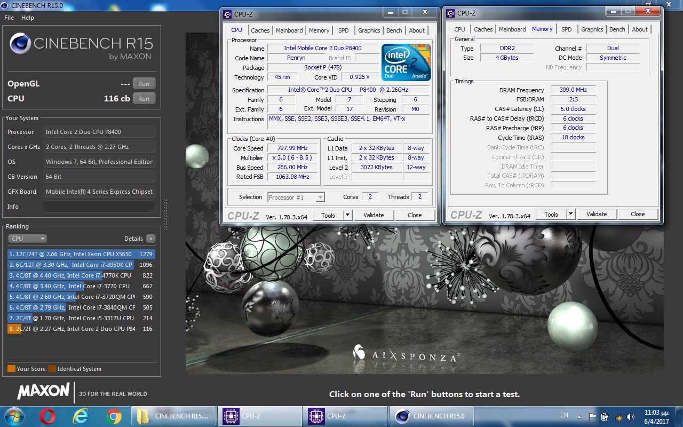Click the taskbar clock showing 11:03
This screenshot has height=427, width=683.
pyautogui.click(x=656, y=416)
